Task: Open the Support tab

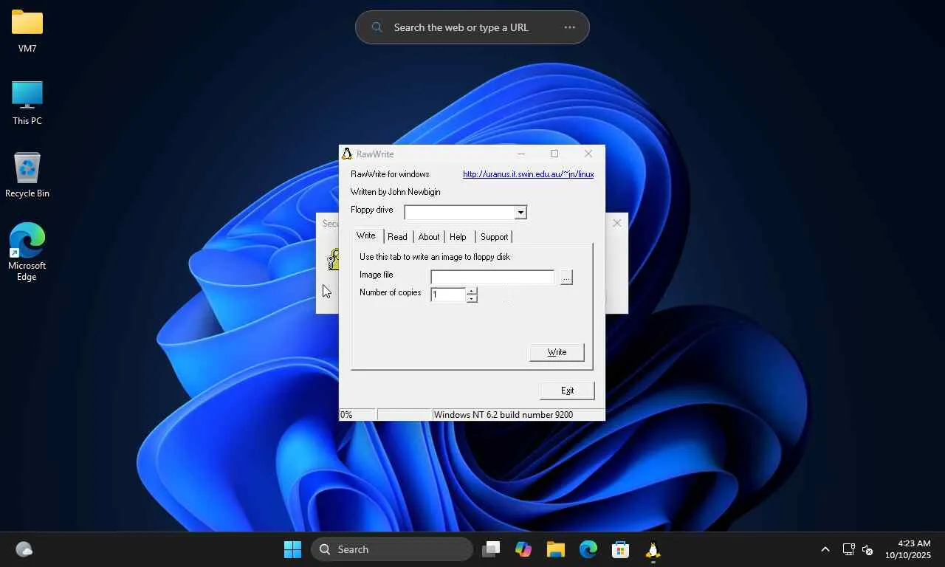Action: click(x=494, y=237)
